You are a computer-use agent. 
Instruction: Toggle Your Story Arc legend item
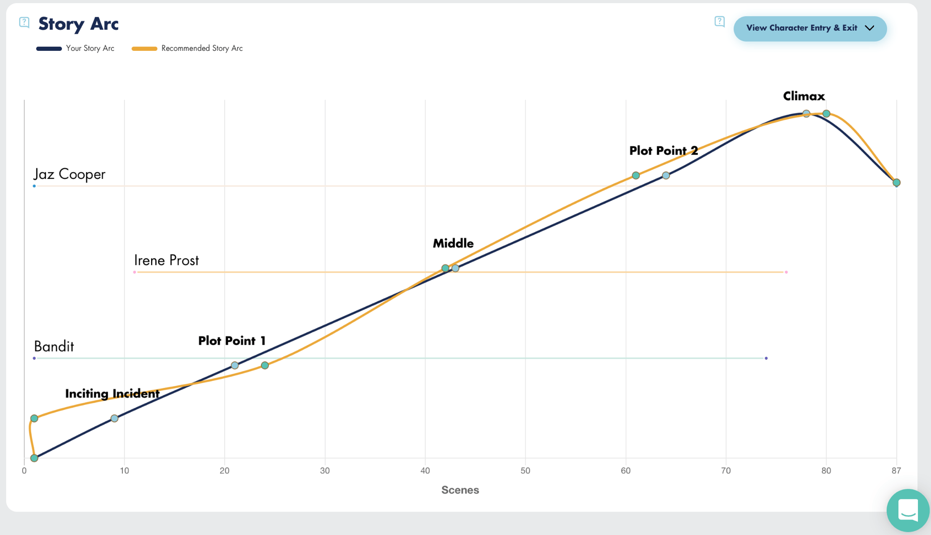75,48
